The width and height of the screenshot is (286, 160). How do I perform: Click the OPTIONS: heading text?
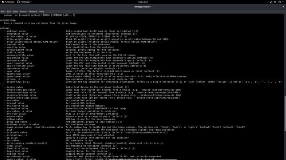pos(5,28)
